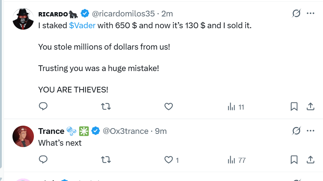Click the $Vader cashtag link
323x181 pixels.
click(x=82, y=26)
